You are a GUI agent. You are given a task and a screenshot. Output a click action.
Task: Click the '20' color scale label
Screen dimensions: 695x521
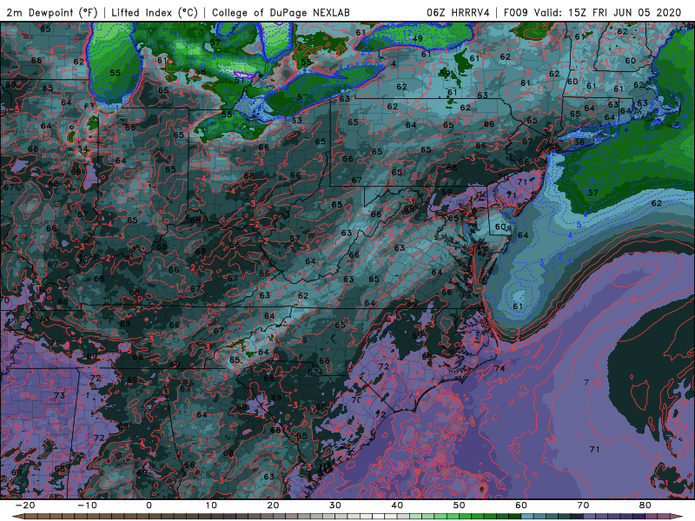click(x=273, y=505)
